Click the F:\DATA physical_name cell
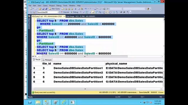The height and width of the screenshot is (105, 188). point(134,77)
